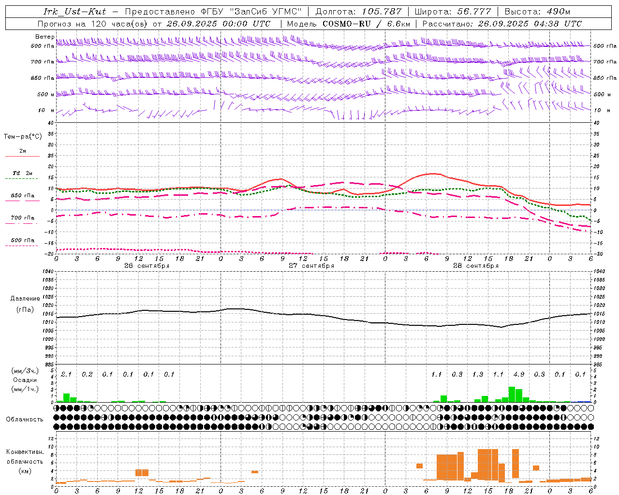This screenshot has width=619, height=495.
Task: Click the Долгота: 105.787 value
Action: 358,12
